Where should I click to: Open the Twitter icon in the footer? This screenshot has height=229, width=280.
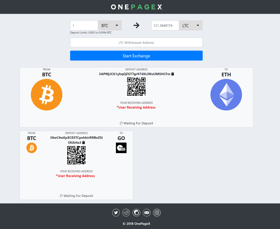[x=116, y=213]
